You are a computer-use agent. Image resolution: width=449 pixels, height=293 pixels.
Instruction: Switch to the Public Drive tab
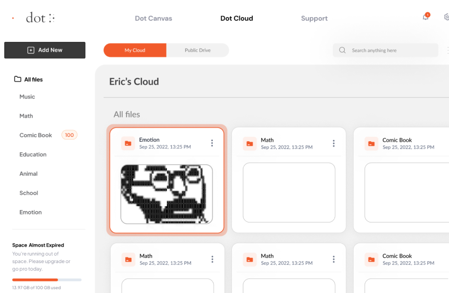198,50
